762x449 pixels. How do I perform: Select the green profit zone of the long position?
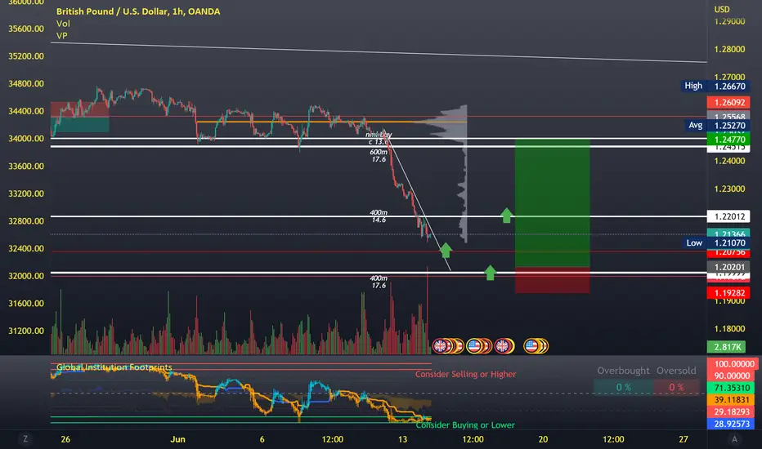553,203
